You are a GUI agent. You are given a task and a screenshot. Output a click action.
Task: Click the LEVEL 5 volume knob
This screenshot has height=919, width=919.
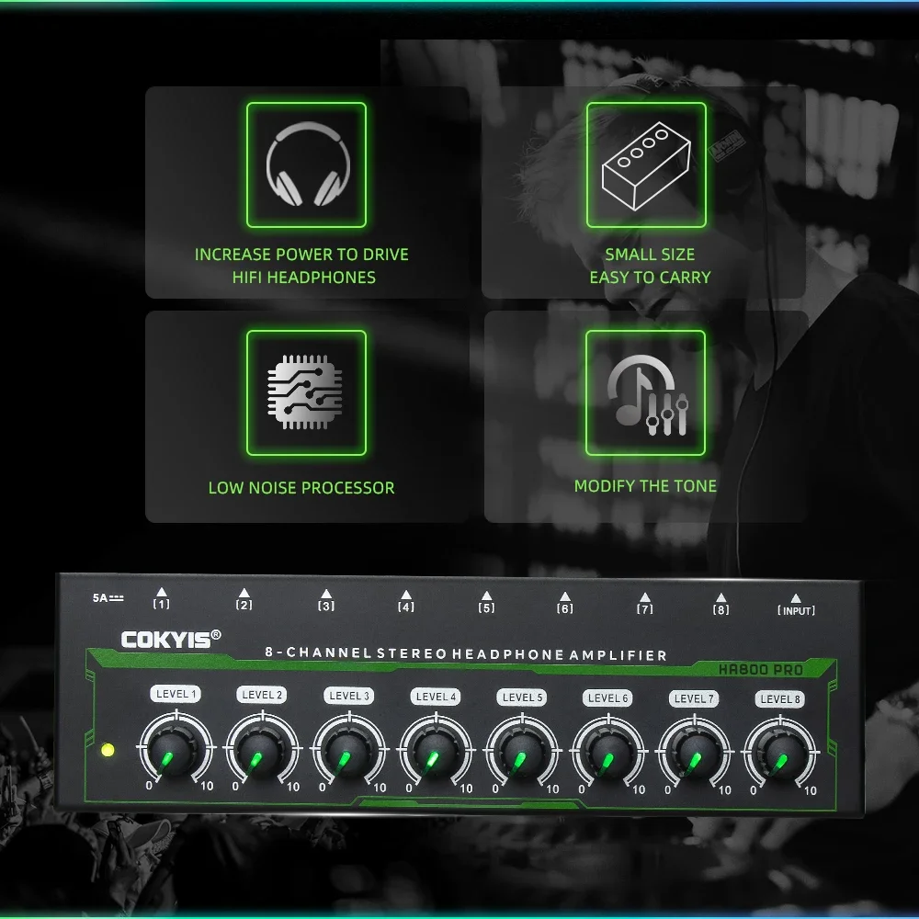pyautogui.click(x=522, y=754)
